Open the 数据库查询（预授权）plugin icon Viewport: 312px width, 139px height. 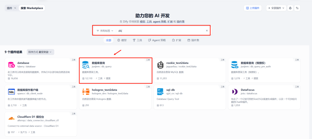click(x=235, y=65)
